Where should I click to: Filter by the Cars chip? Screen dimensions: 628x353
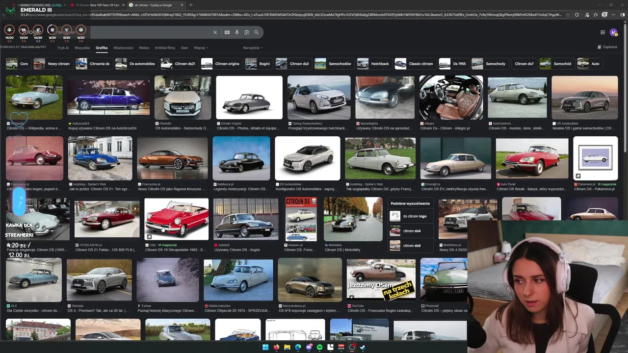(18, 64)
